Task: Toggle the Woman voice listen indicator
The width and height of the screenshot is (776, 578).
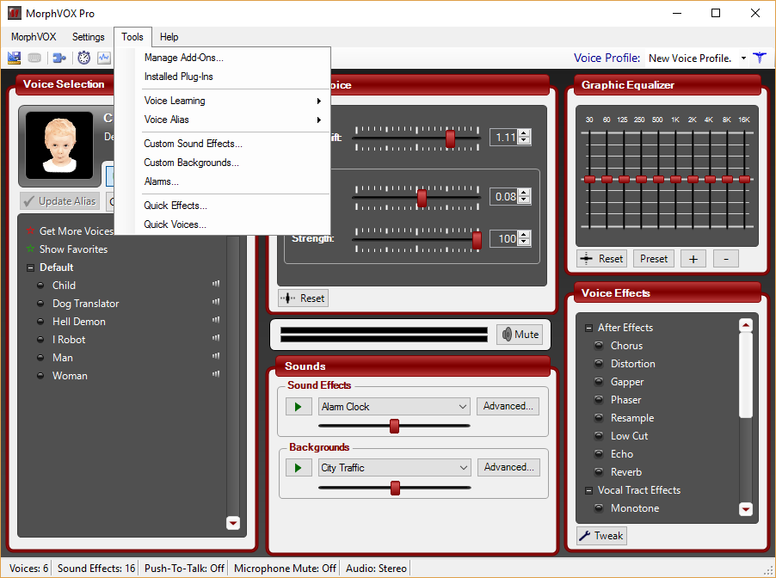Action: 215,374
